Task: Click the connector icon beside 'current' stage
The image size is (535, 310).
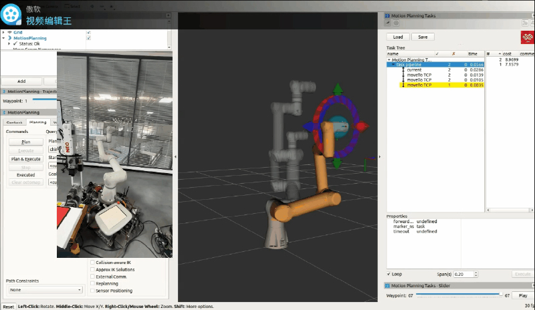Action: pyautogui.click(x=403, y=69)
